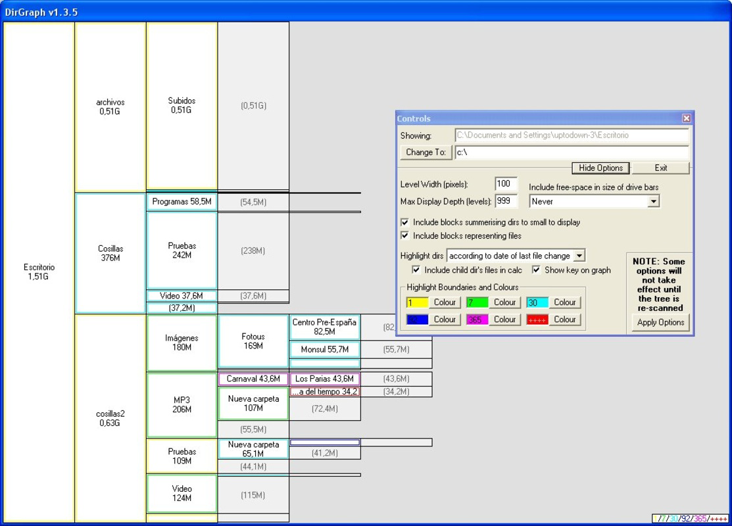This screenshot has width=732, height=526.
Task: Click the (72,4M) files summary block
Action: (324, 409)
